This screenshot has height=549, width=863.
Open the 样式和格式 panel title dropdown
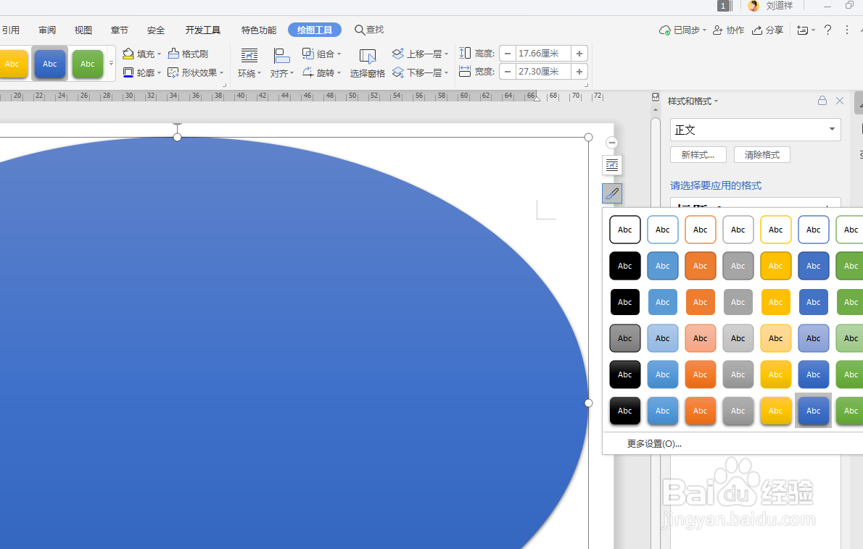[716, 101]
